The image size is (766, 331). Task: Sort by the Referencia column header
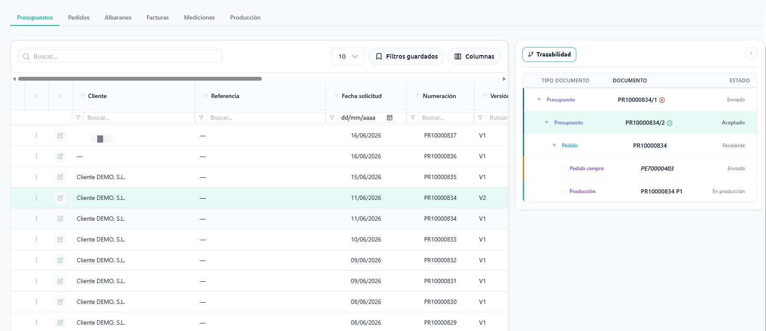[x=225, y=96]
